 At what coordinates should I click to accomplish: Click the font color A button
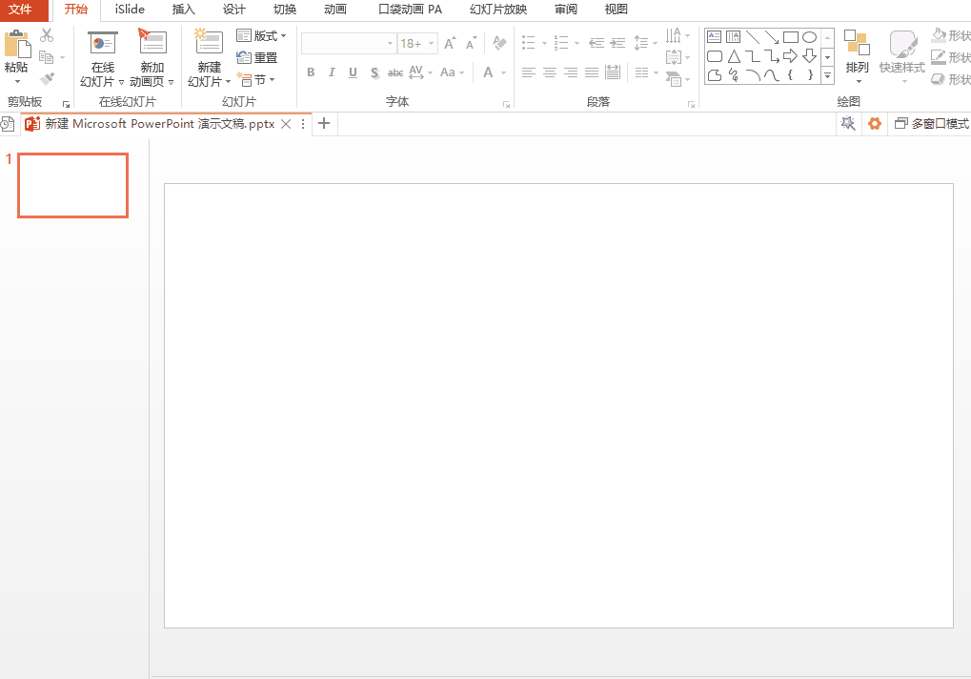click(x=489, y=72)
